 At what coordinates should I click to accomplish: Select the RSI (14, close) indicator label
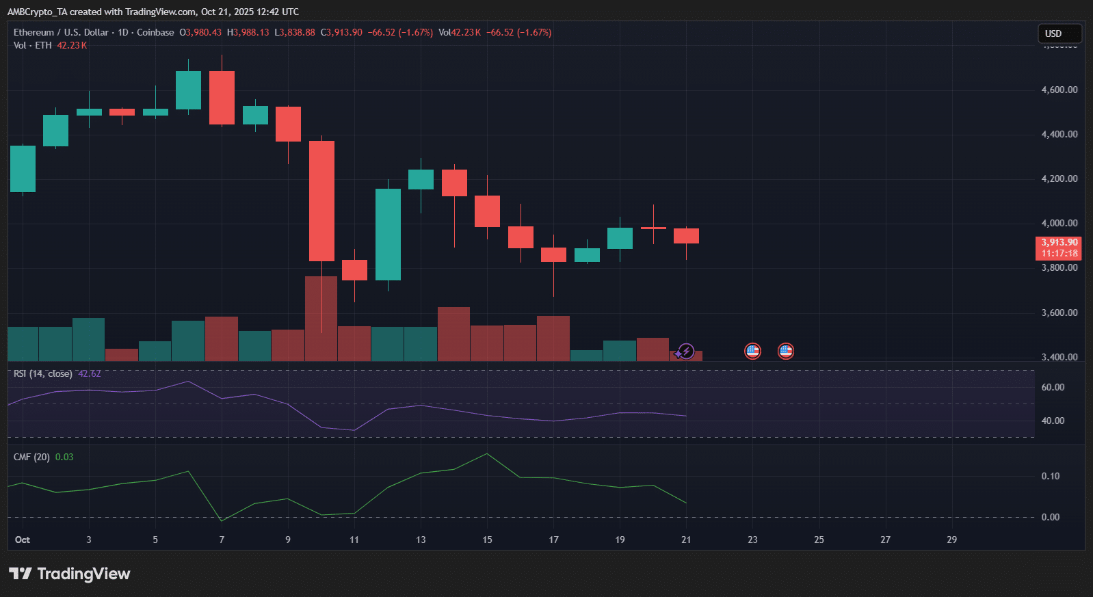42,373
